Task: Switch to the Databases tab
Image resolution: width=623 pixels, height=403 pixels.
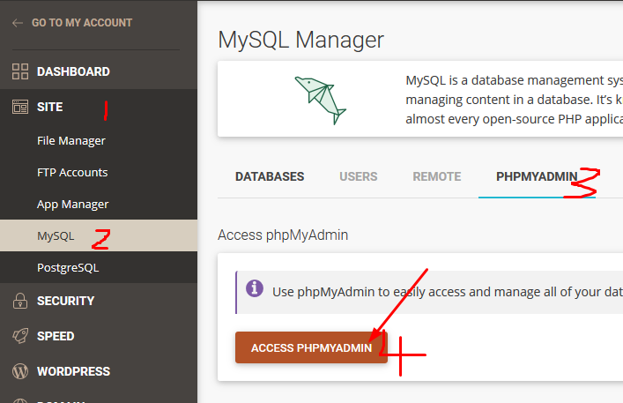Action: tap(270, 176)
